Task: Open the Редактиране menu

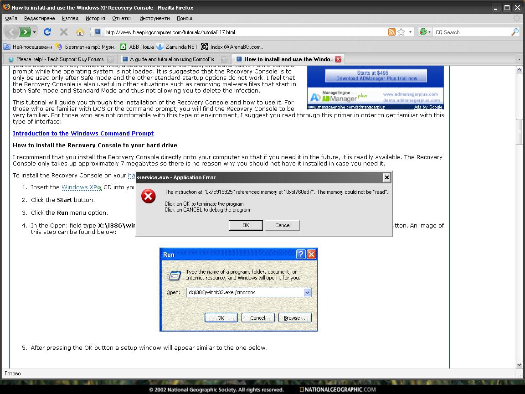Action: pos(40,18)
